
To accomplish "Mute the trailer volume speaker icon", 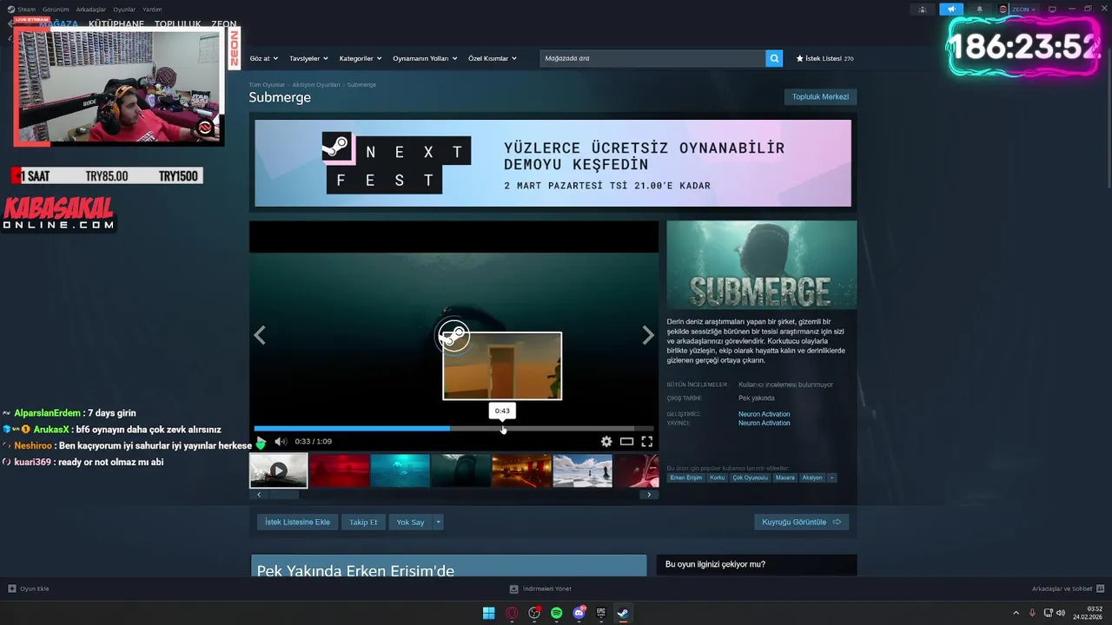I will (281, 441).
